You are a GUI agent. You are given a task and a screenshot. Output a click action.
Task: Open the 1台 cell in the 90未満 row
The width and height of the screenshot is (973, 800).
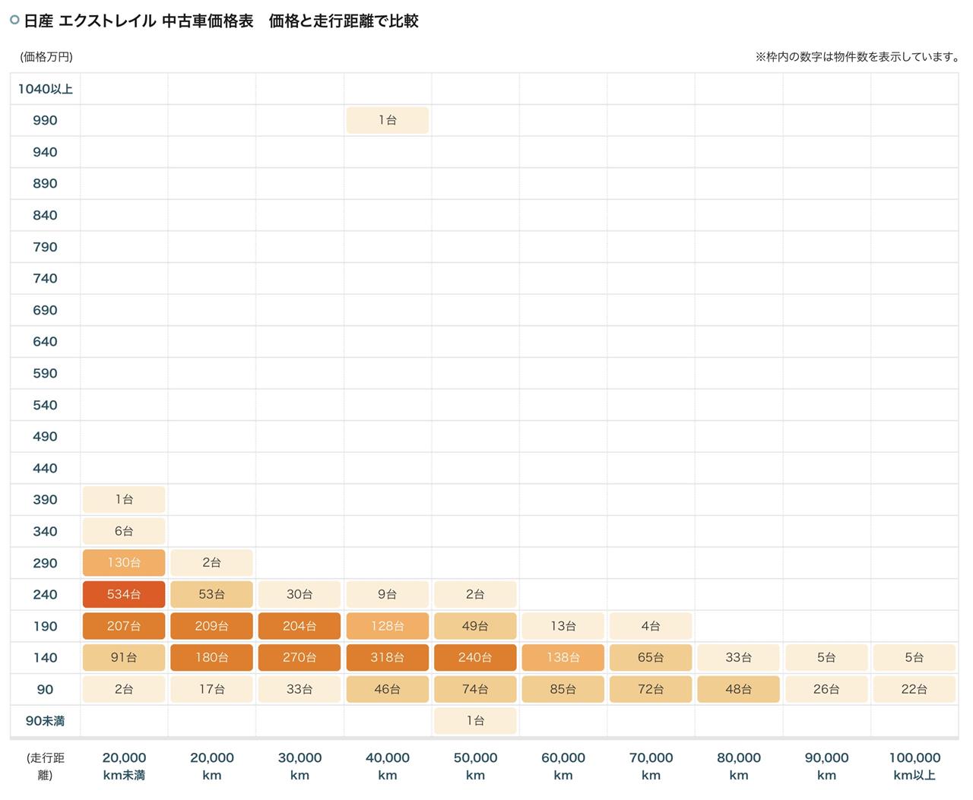click(x=475, y=721)
